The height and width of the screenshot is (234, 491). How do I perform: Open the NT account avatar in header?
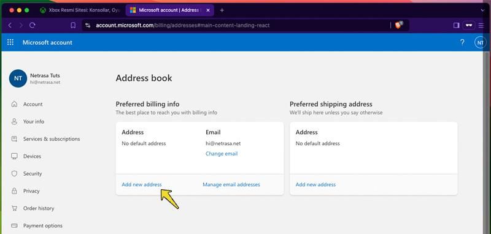(x=481, y=42)
